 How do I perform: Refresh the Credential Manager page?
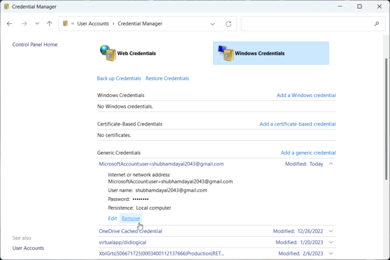[228, 24]
